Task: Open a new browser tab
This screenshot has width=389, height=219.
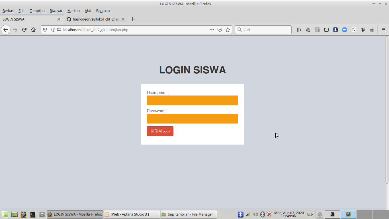Action: pos(132,19)
